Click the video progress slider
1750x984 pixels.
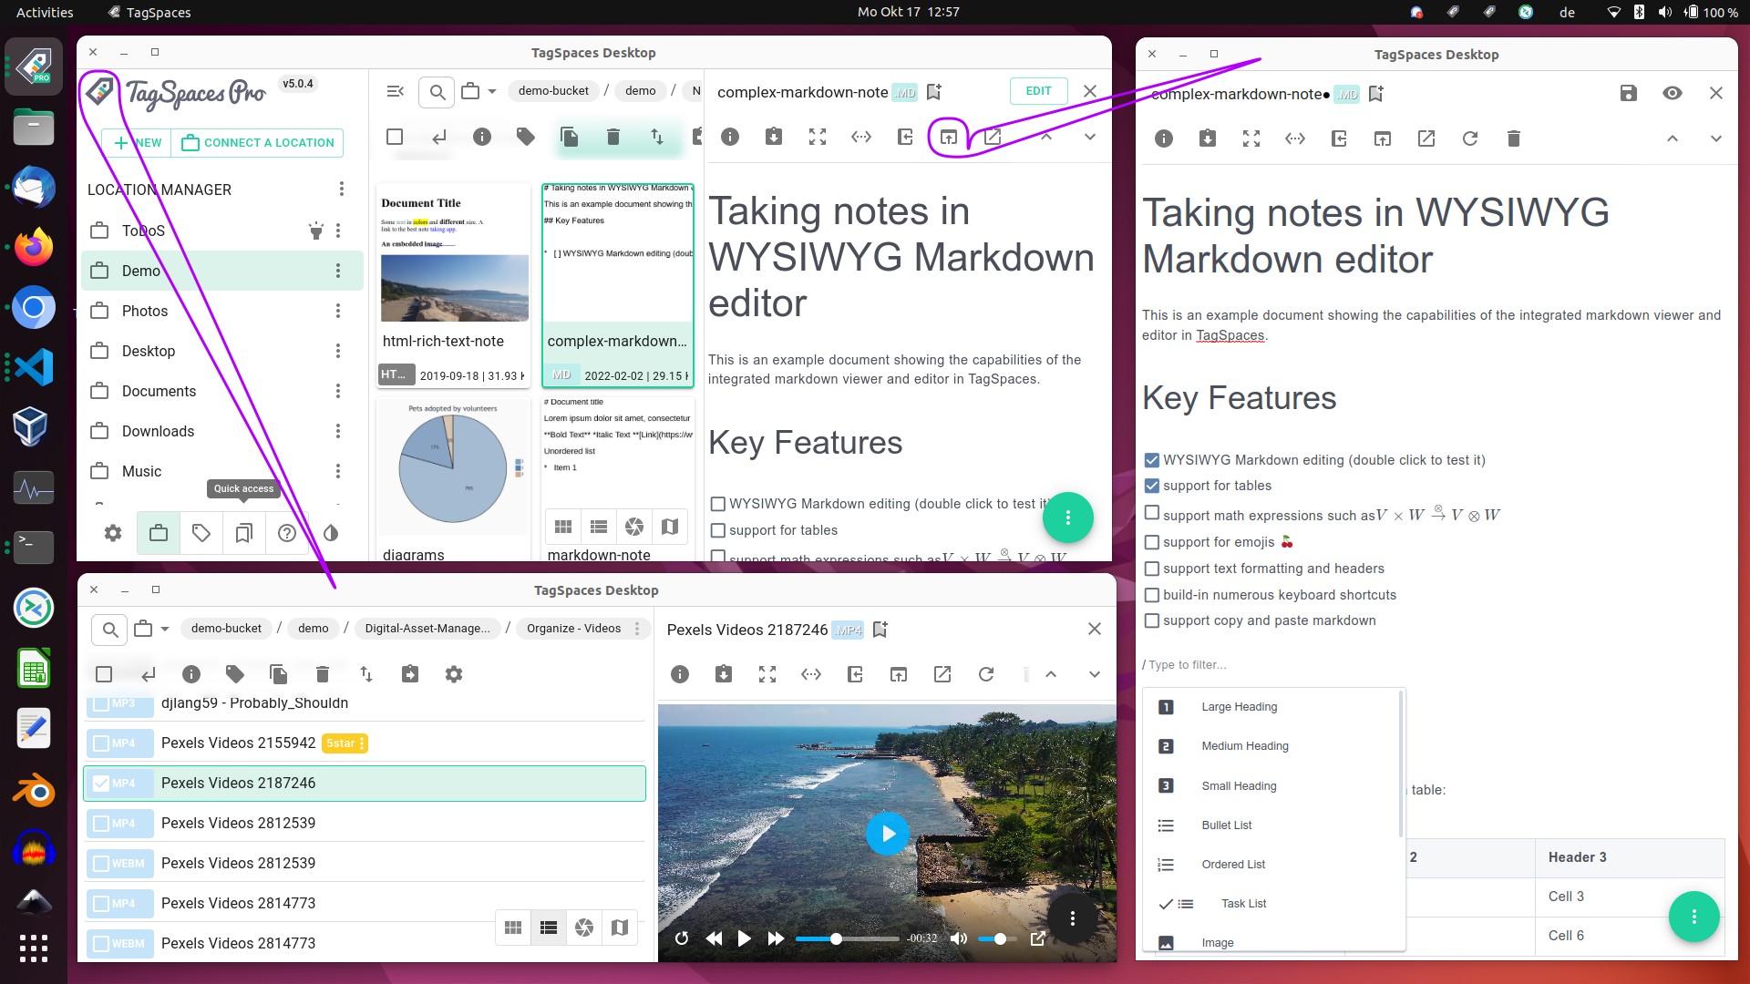pos(847,938)
